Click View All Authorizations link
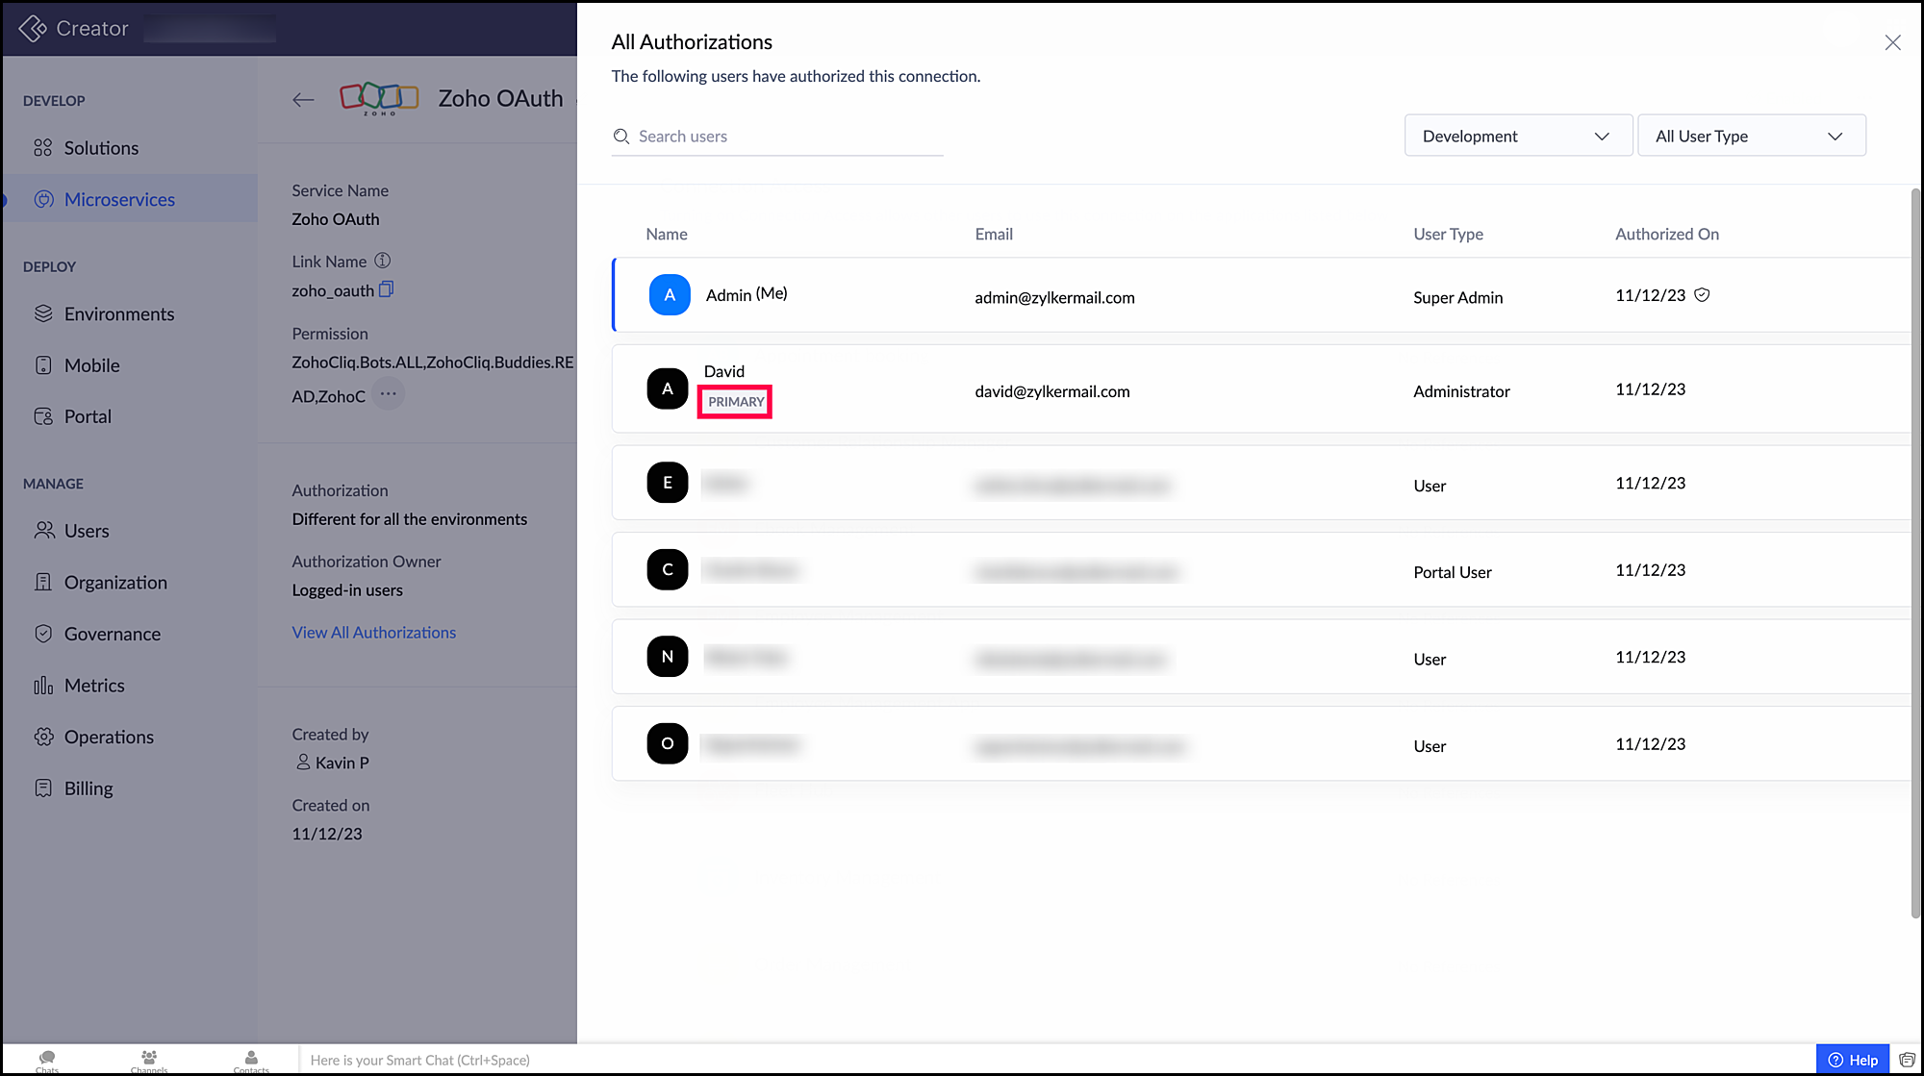This screenshot has width=1924, height=1076. click(373, 632)
